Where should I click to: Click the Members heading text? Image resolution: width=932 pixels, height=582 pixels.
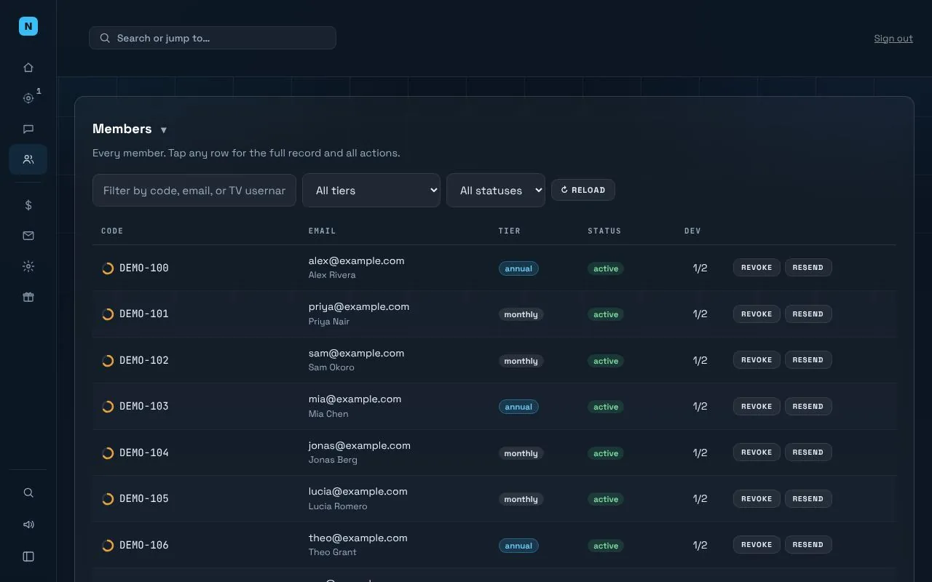click(x=122, y=129)
